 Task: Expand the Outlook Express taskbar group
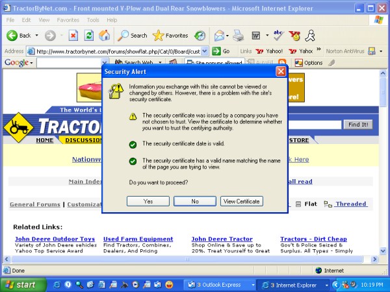pyautogui.click(x=253, y=285)
